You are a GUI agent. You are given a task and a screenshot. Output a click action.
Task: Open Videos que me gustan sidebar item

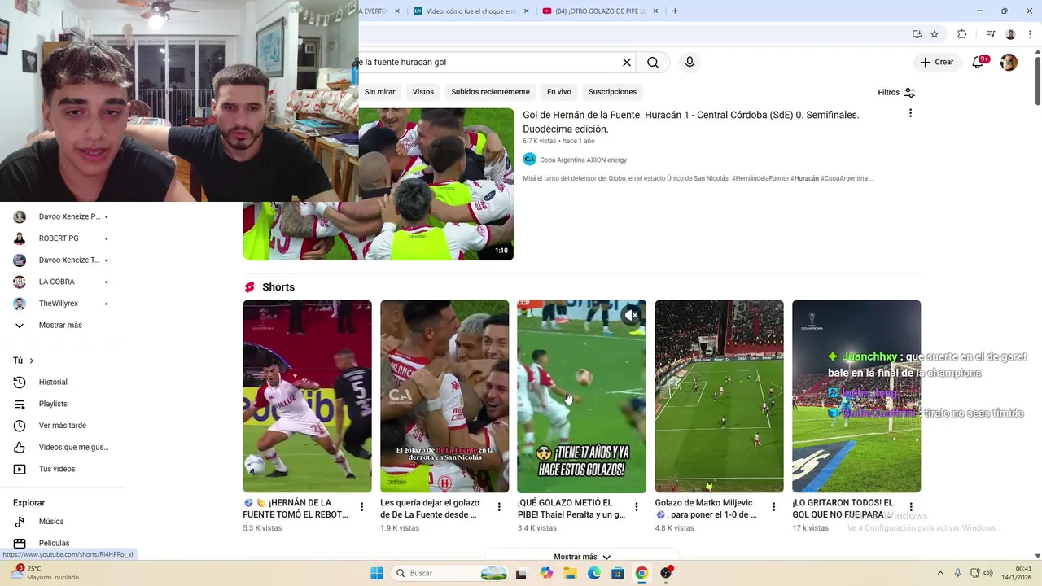click(62, 447)
